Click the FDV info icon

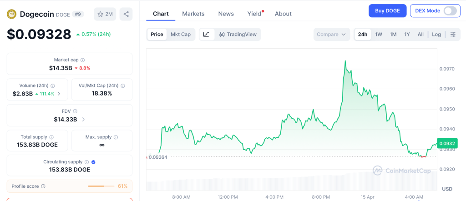coord(75,111)
